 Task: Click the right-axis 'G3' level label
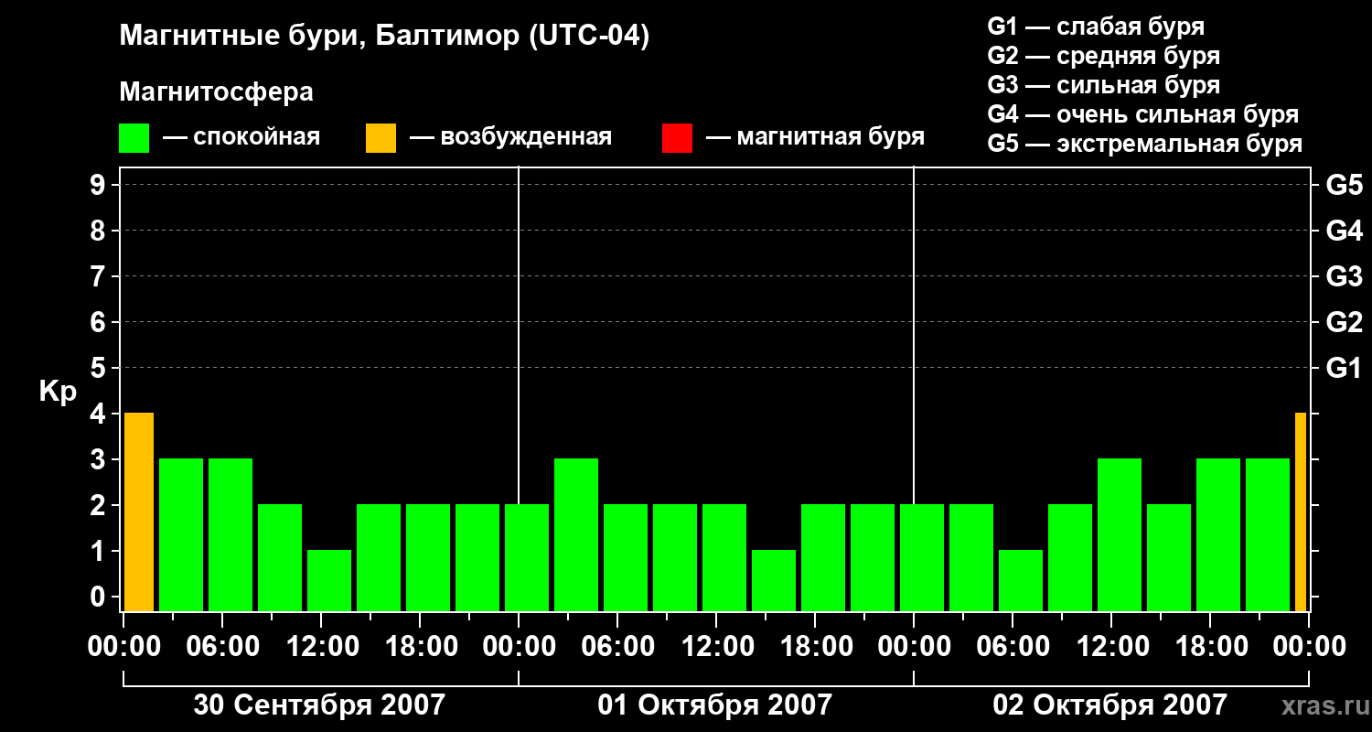click(1345, 276)
